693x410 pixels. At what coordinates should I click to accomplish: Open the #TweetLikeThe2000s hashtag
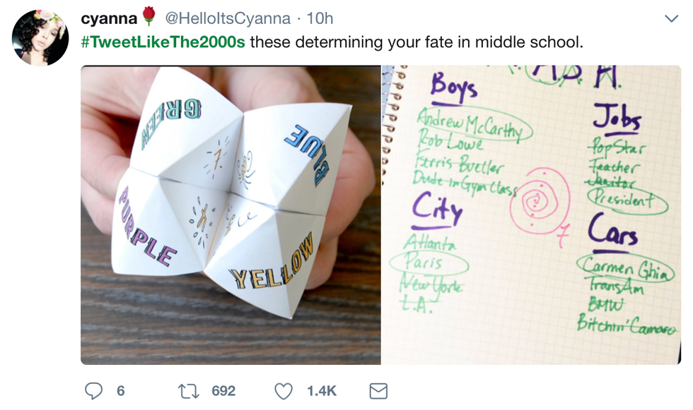[163, 42]
